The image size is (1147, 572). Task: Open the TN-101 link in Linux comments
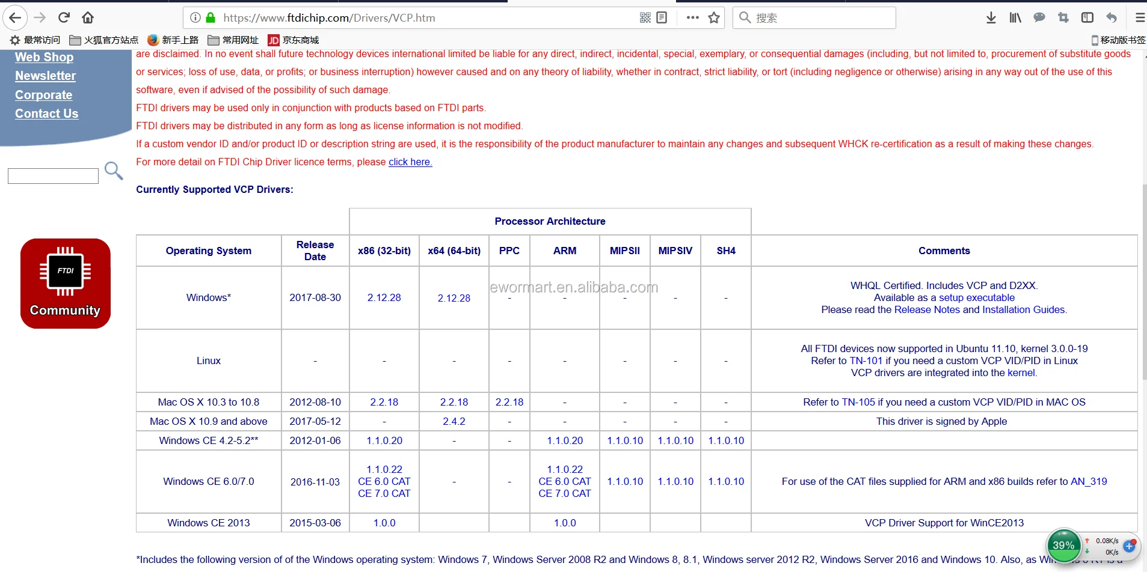tap(866, 361)
